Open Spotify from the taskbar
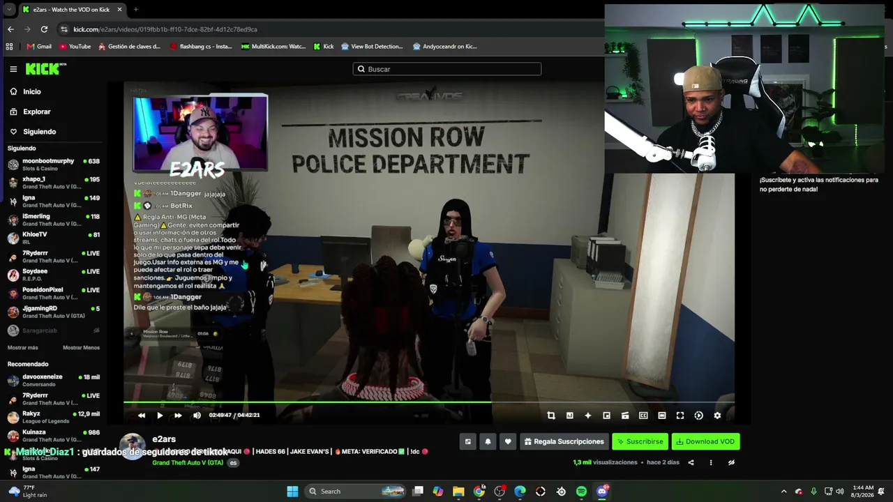The height and width of the screenshot is (502, 893). (x=581, y=492)
